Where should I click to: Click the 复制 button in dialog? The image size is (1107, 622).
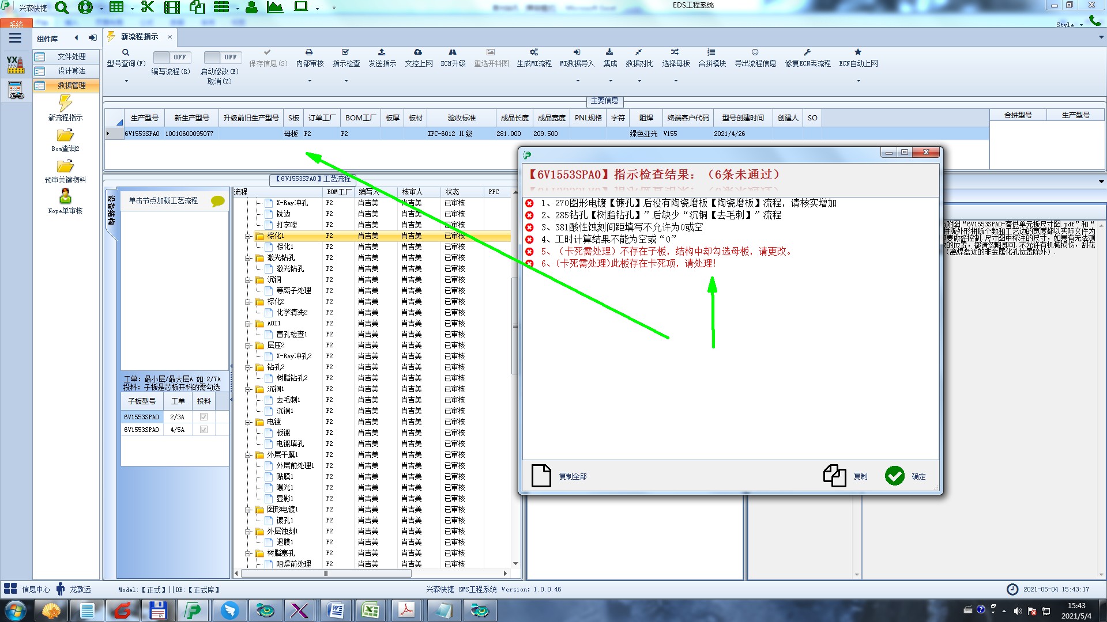[834, 476]
